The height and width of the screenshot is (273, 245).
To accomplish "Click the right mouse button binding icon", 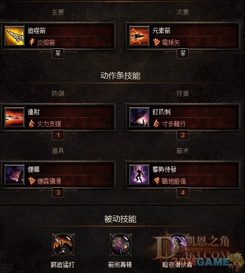I will [183, 53].
